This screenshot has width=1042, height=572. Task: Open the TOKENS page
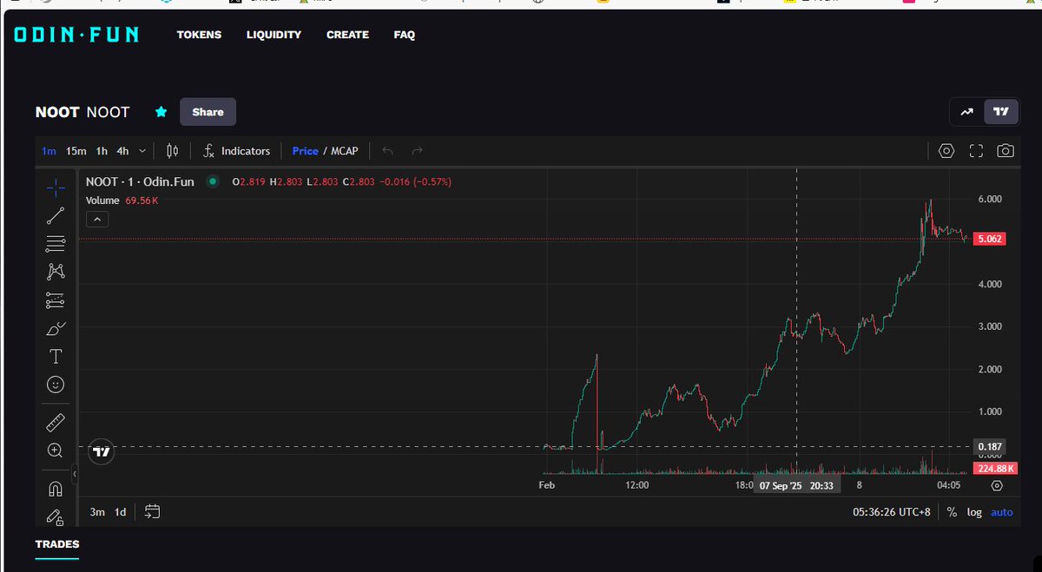tap(200, 35)
